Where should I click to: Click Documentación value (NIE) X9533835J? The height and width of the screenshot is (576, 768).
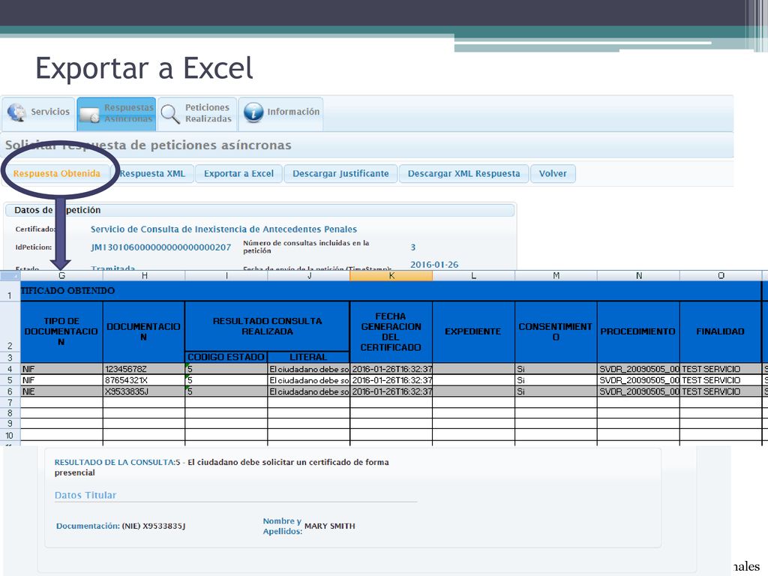point(154,526)
